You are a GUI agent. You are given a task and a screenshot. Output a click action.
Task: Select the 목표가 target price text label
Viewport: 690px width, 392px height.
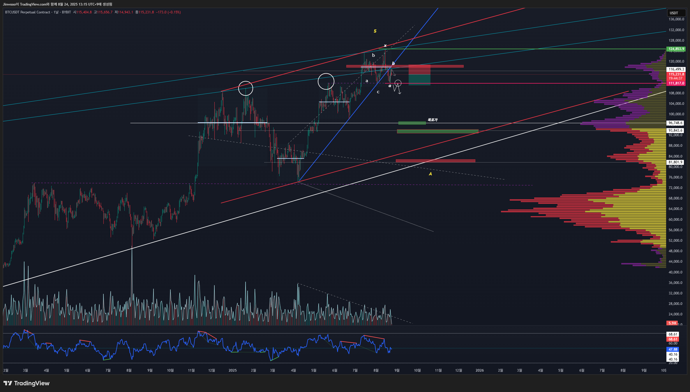point(433,120)
